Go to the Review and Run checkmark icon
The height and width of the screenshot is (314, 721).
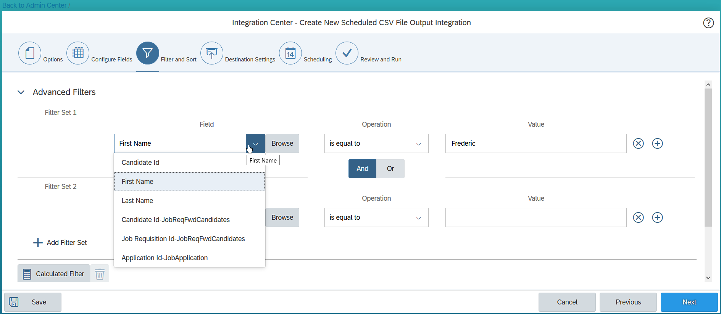point(347,53)
